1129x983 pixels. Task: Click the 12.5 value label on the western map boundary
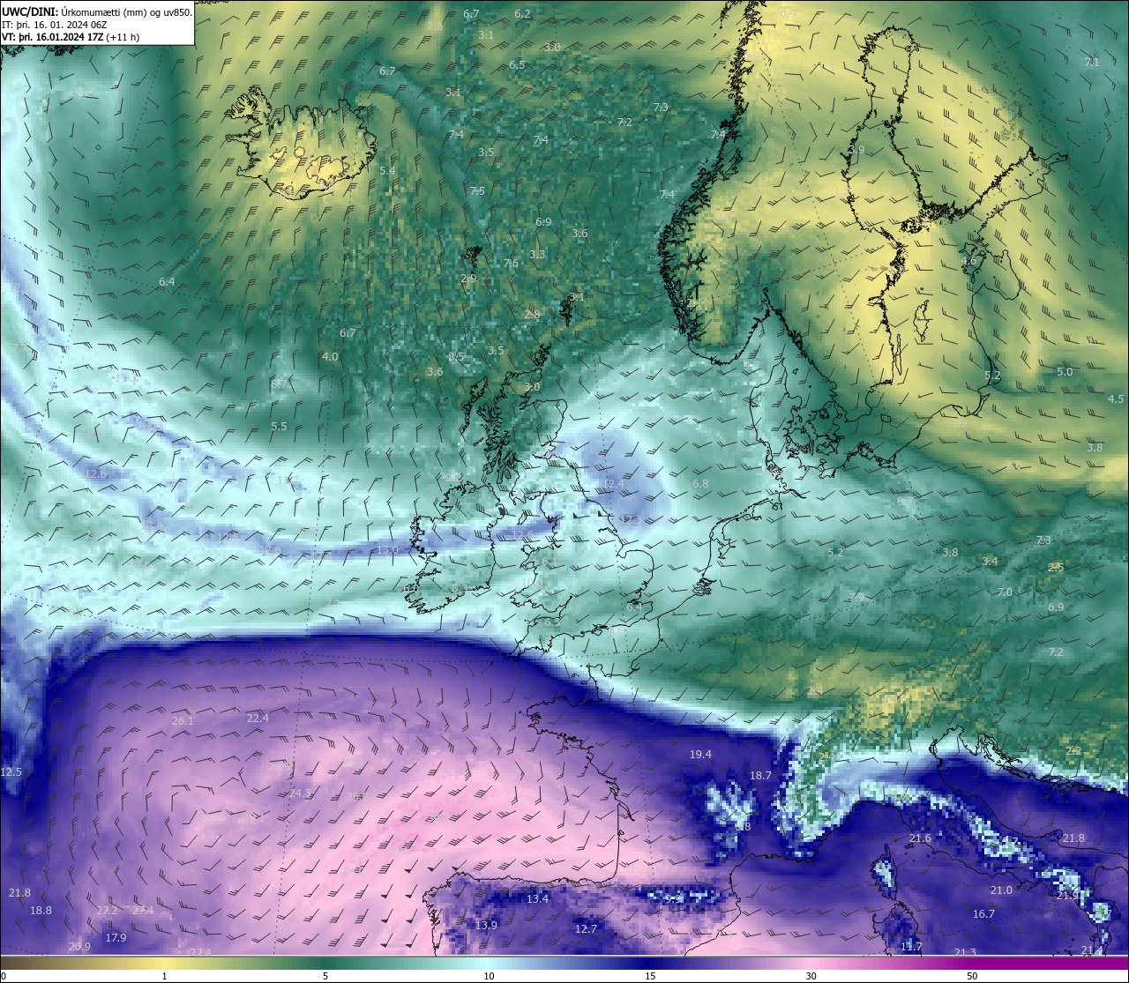[x=11, y=771]
